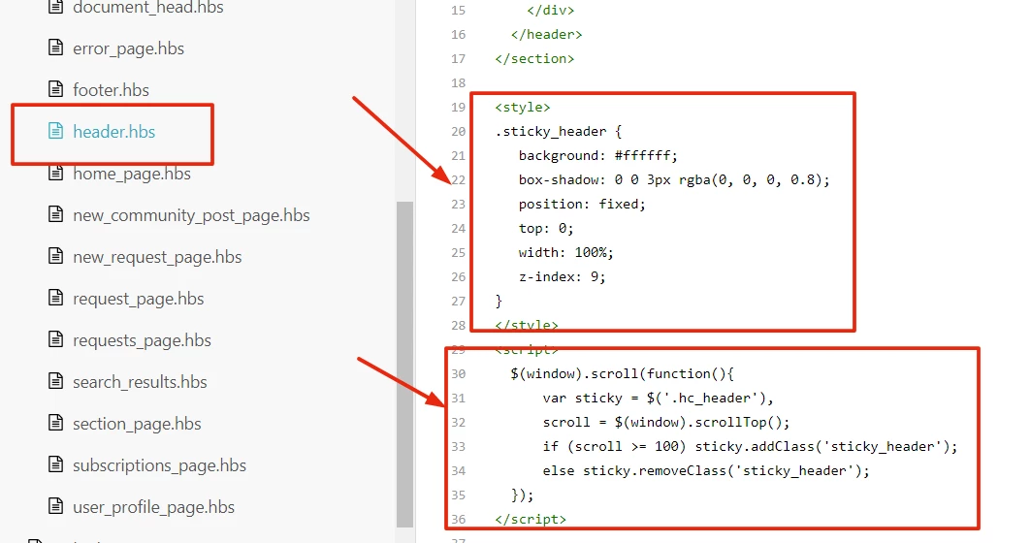Click file icon beside requests_page.hbs
The width and height of the screenshot is (1031, 543).
coord(56,339)
